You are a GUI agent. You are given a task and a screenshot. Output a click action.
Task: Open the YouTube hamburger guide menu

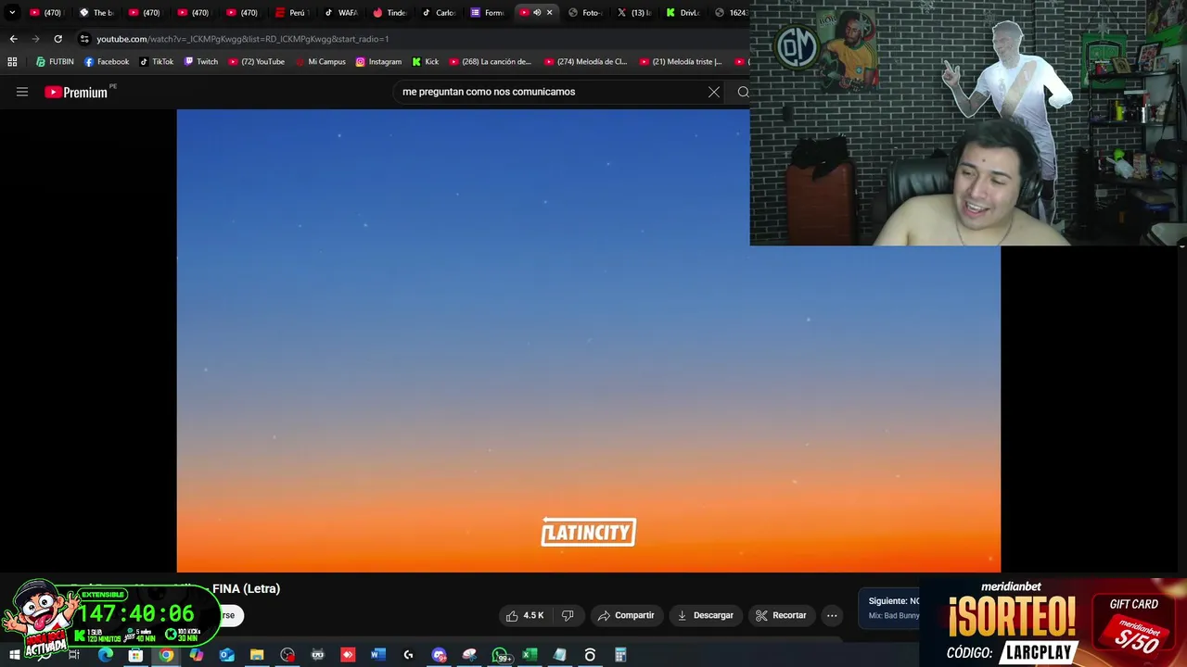[22, 92]
